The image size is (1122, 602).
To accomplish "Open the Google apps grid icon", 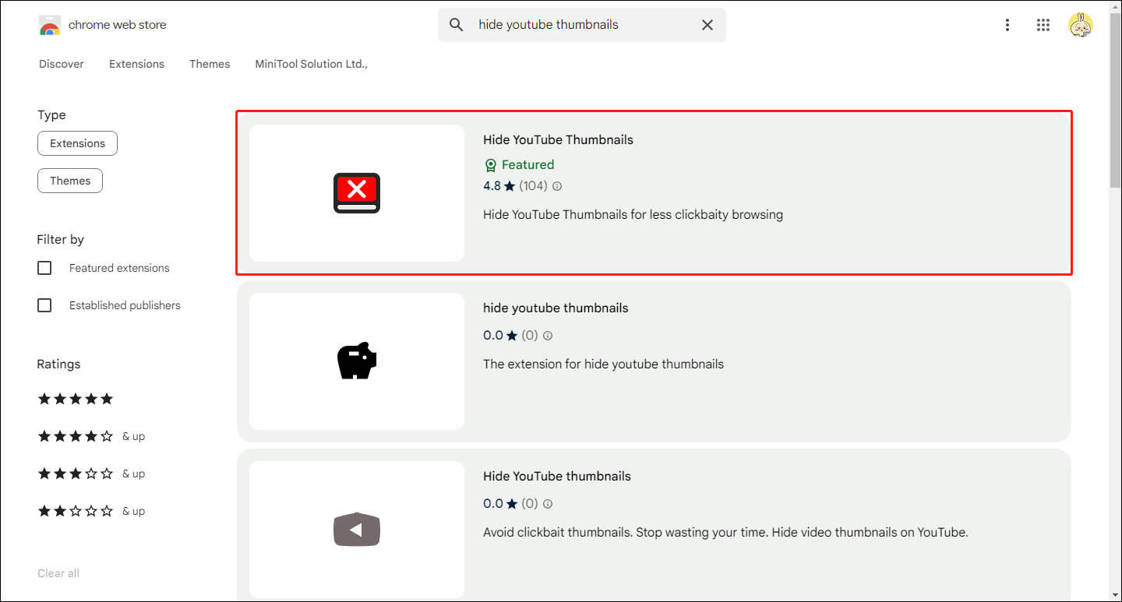I will [x=1043, y=25].
